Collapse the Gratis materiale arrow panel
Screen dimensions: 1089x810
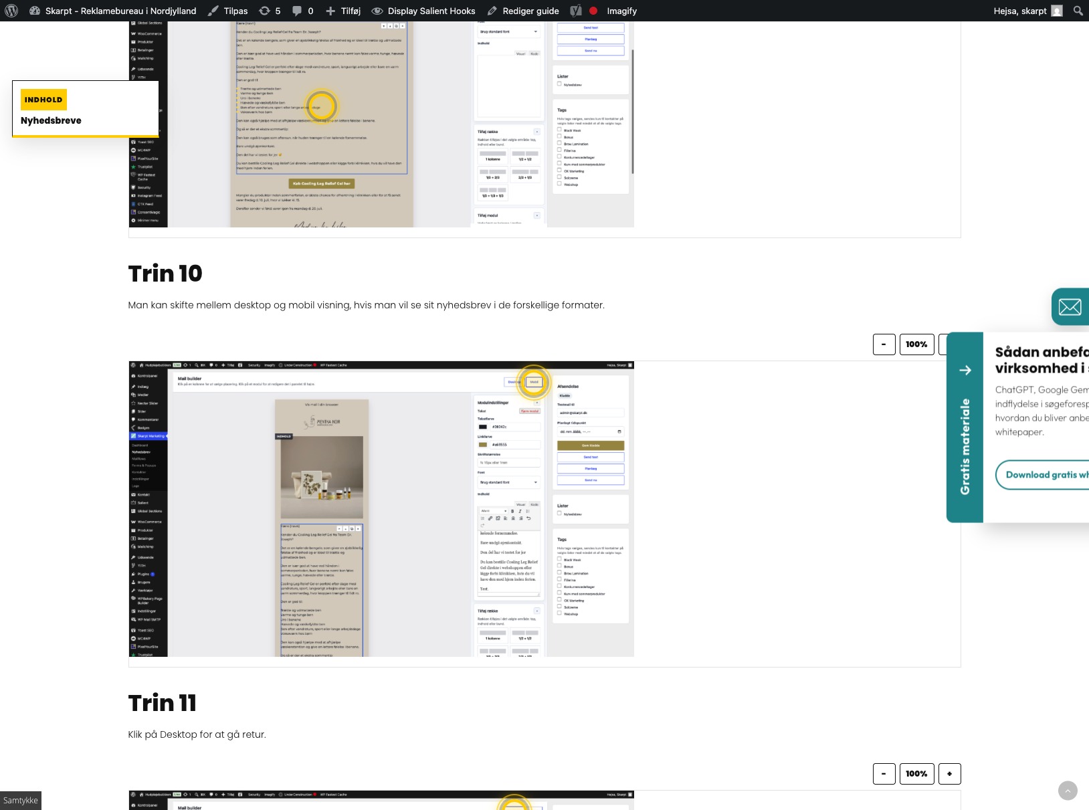(x=965, y=370)
